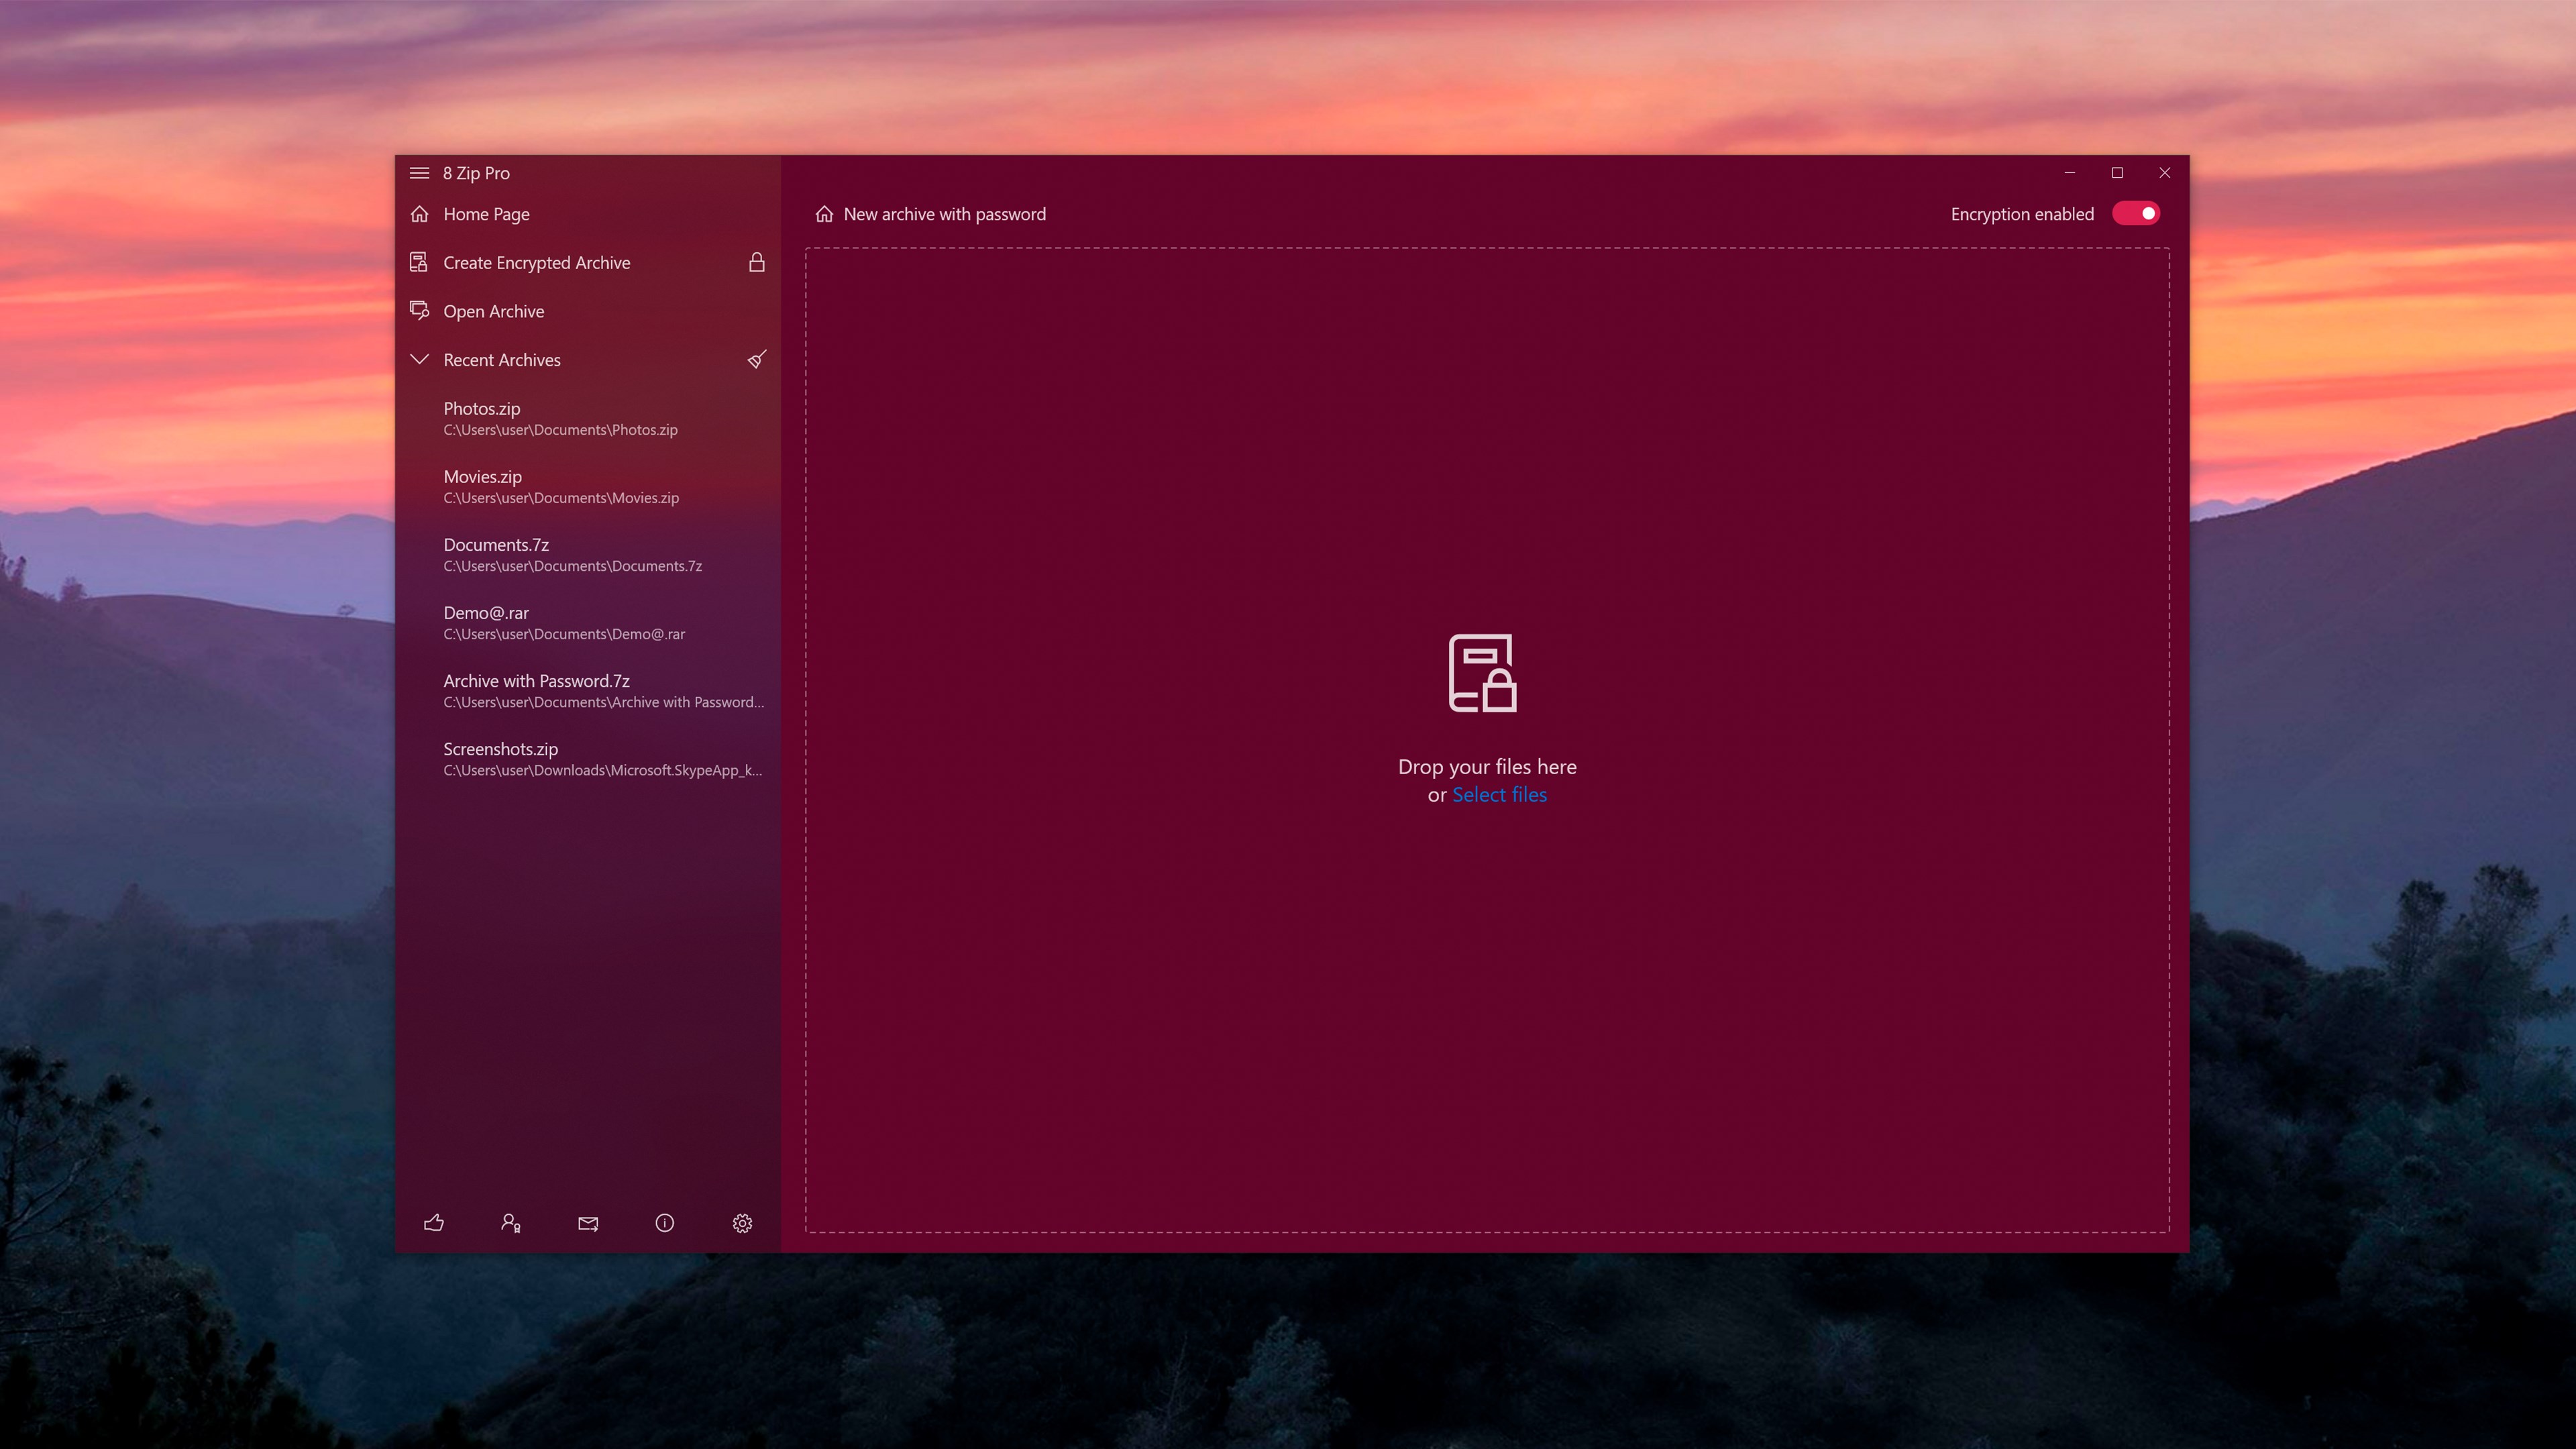The height and width of the screenshot is (1449, 2576).
Task: Open settings using the gear icon
Action: pos(742,1223)
